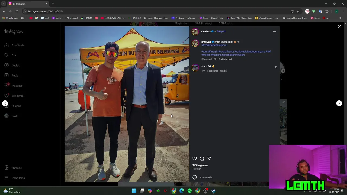The image size is (347, 195).
Task: Click stunt.fxl comment avatar
Action: click(195, 68)
